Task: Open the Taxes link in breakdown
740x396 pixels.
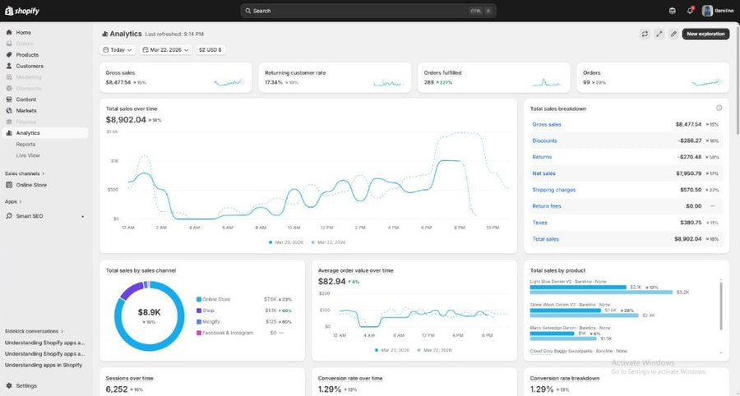Action: (x=539, y=223)
